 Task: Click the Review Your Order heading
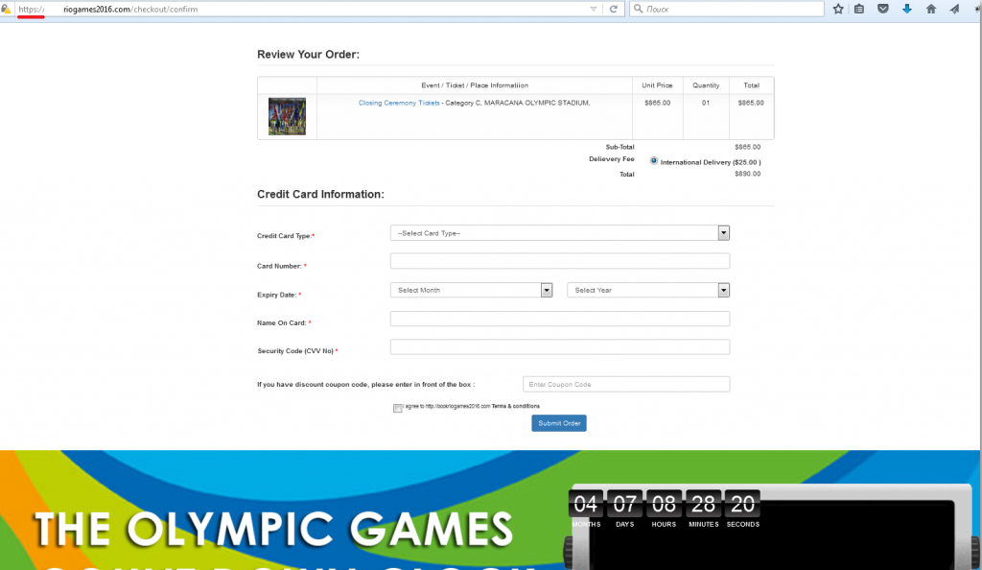308,55
